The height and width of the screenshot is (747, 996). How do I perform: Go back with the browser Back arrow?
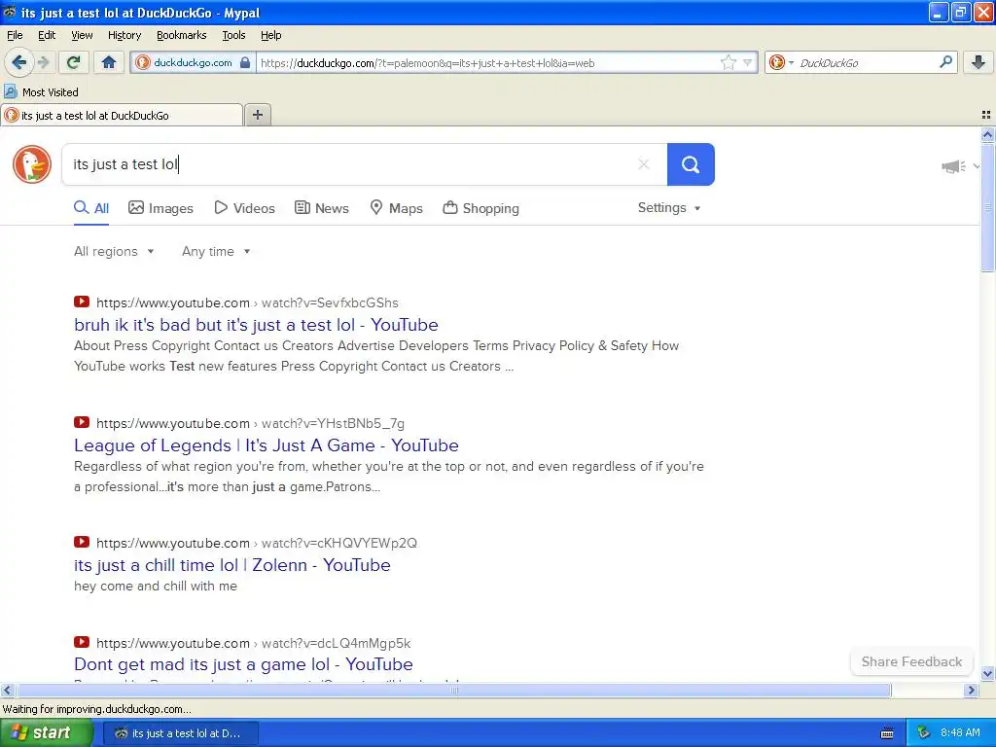point(18,62)
